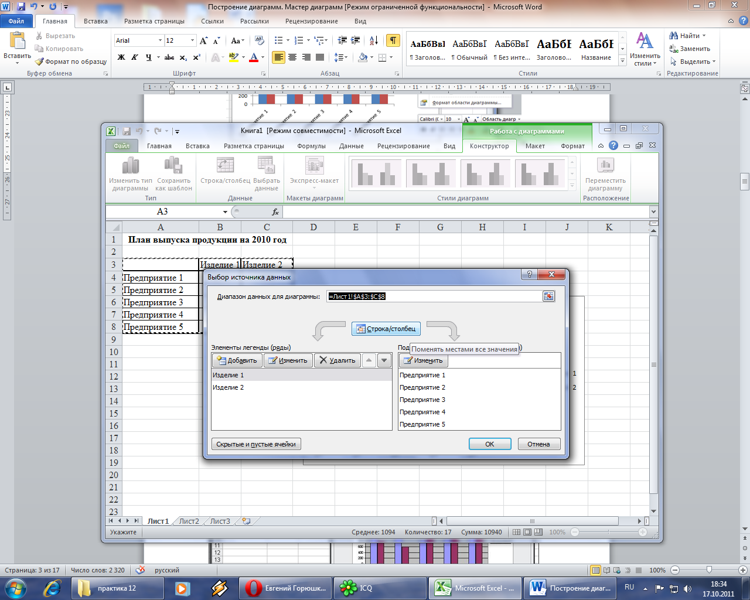Viewport: 750px width, 600px height.
Task: Click the clear formatting eraser icon
Action: [x=261, y=40]
